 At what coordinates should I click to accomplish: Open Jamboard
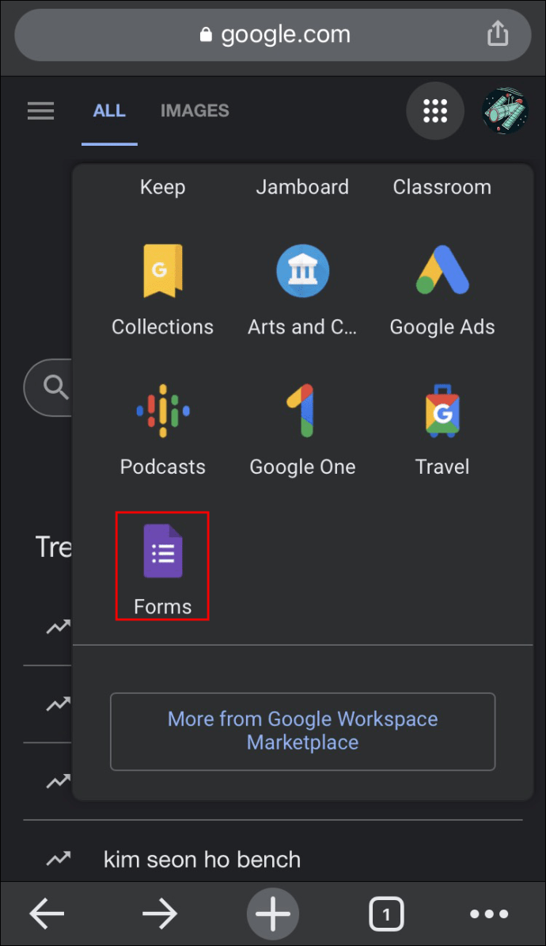coord(302,187)
